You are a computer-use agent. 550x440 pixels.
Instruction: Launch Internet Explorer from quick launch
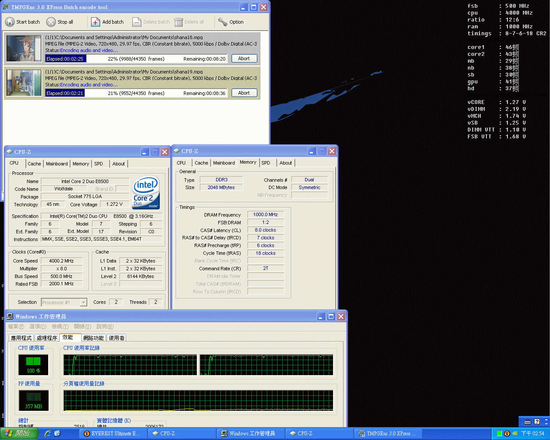(x=48, y=434)
